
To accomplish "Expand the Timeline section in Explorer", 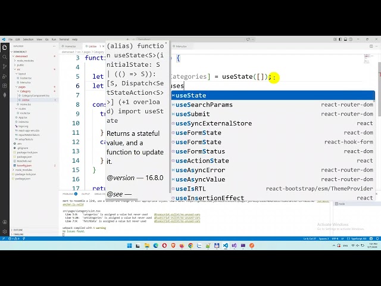I will 18,234.
